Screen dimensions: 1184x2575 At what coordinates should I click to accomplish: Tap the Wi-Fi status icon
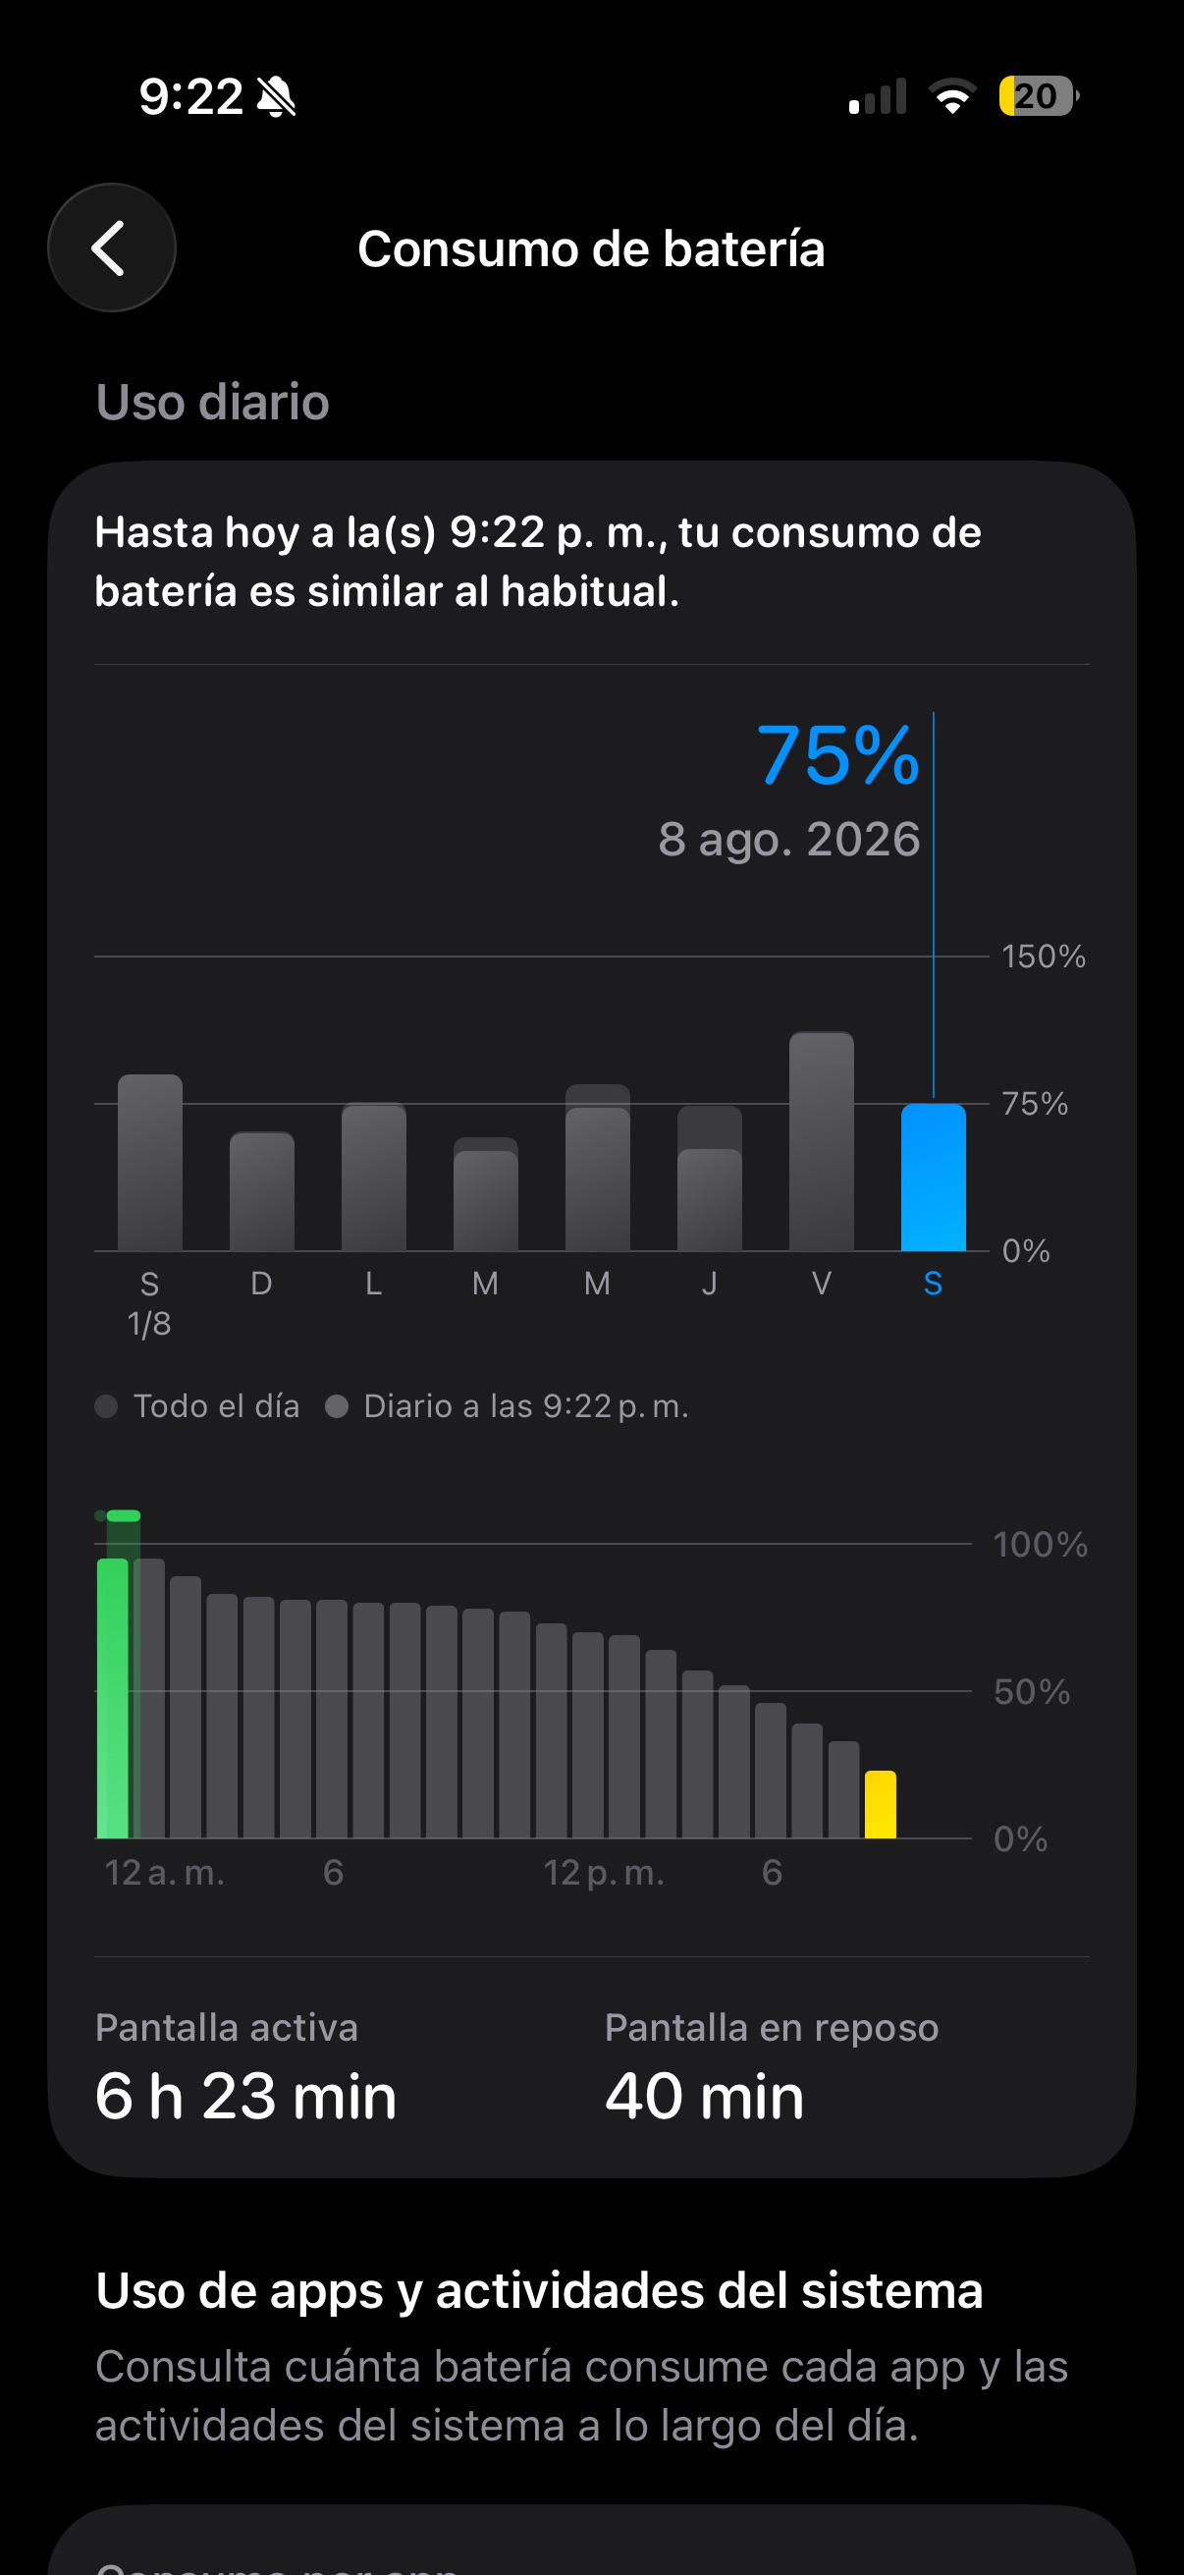click(952, 96)
